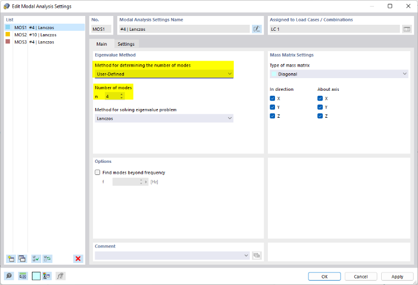Switch to the Main tab
This screenshot has width=418, height=285.
point(102,44)
